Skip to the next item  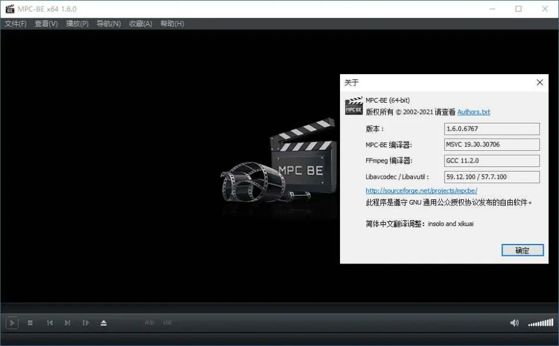coord(67,322)
